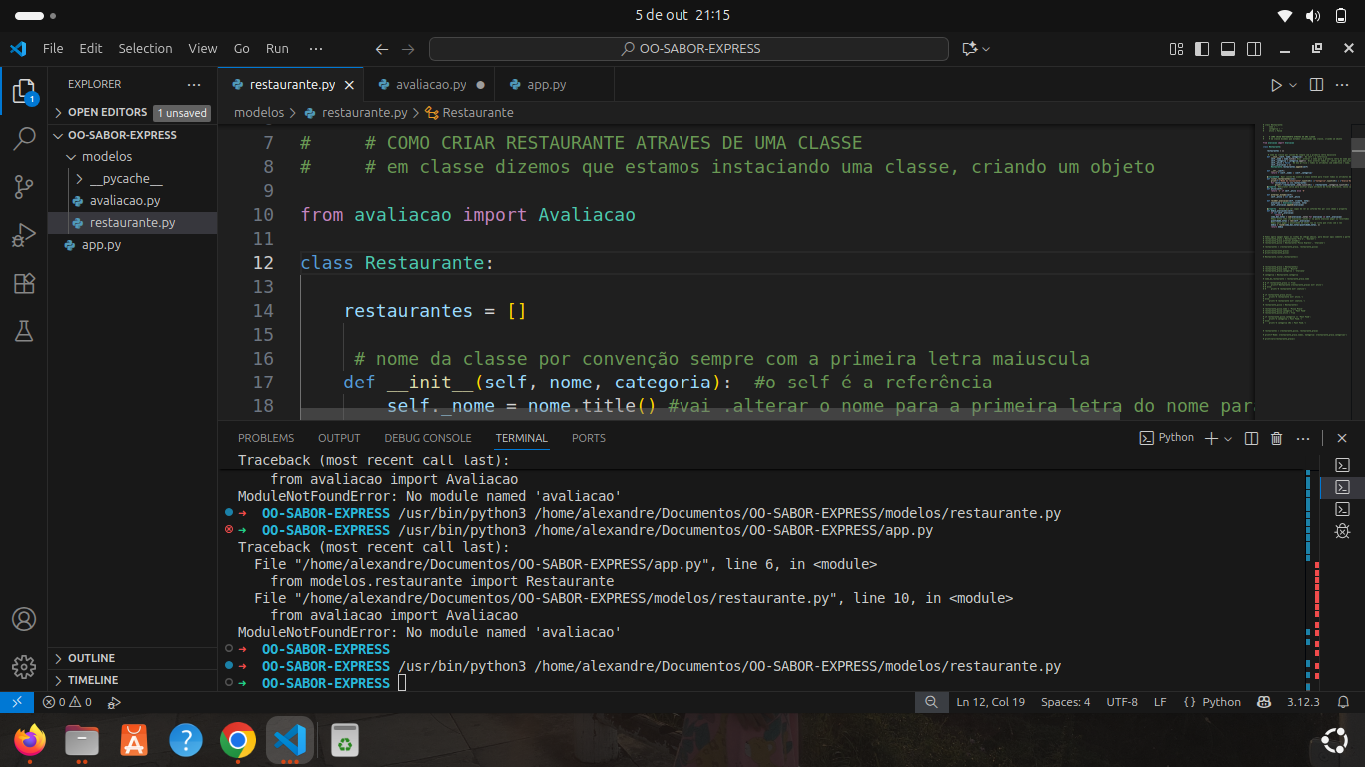Click Spaces: 4 indentation setting
The height and width of the screenshot is (767, 1365).
pos(1065,702)
